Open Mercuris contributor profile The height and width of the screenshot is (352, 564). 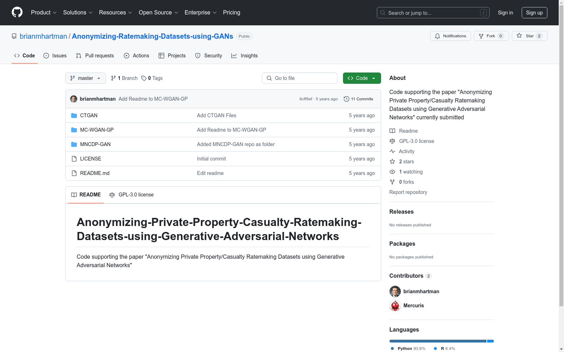pos(413,306)
